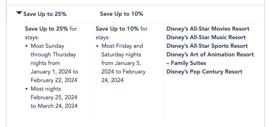
Task: Click the bold Save Up to 25% cell text
Action: [46, 29]
